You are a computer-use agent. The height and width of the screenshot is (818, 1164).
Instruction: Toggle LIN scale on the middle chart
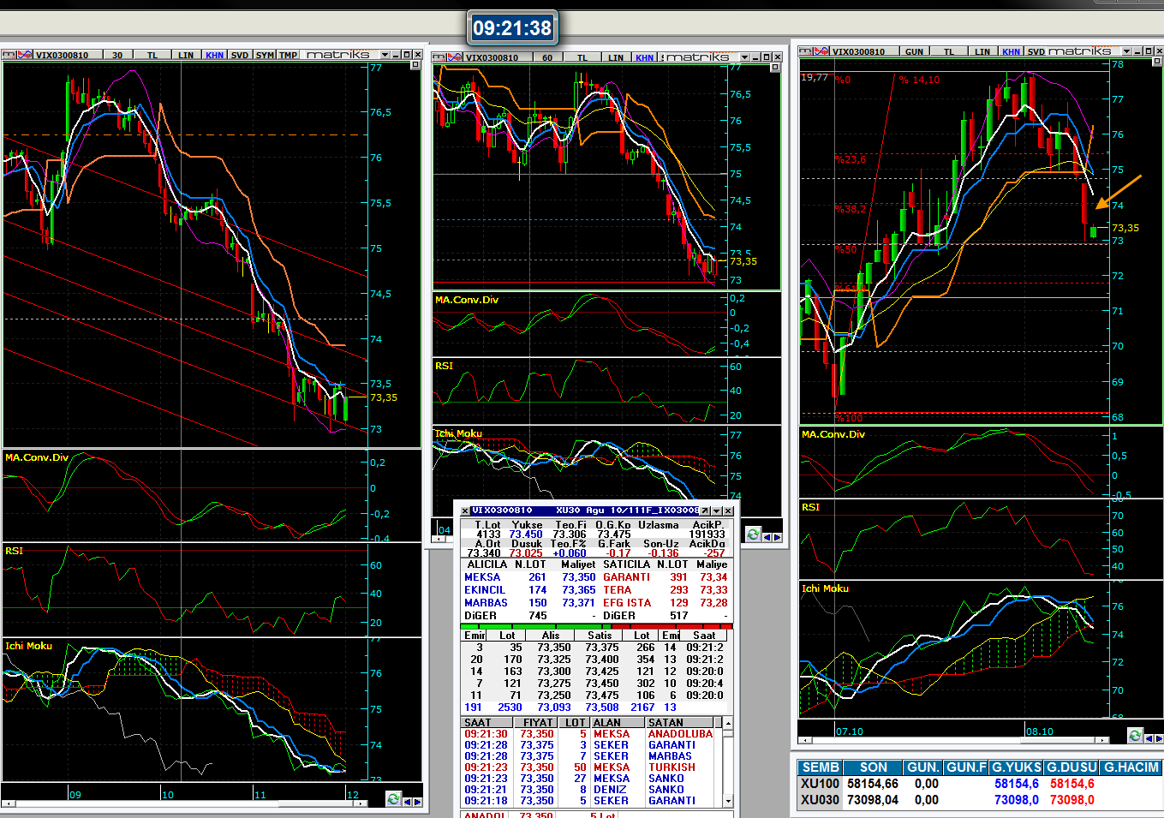tap(615, 57)
